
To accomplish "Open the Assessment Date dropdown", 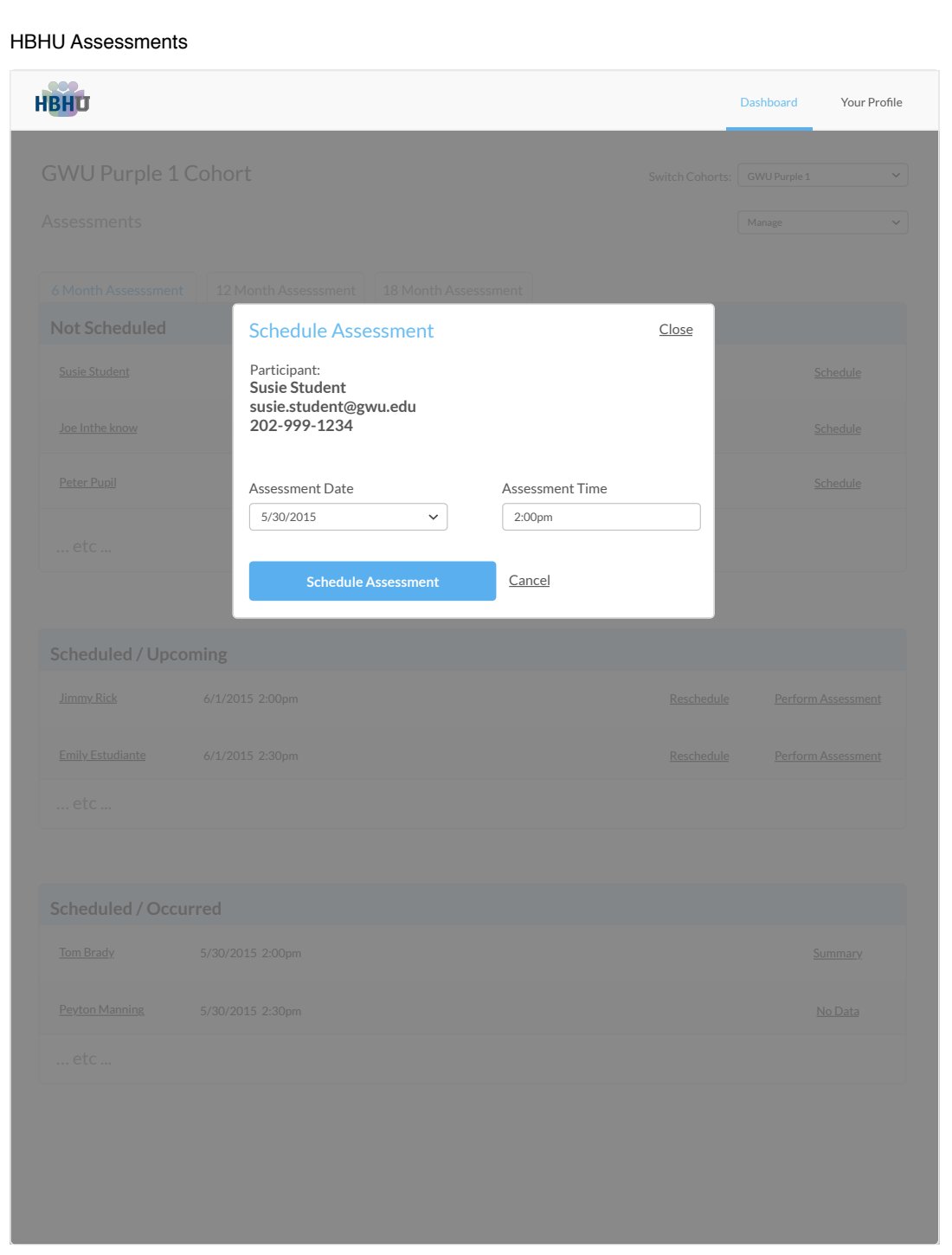I will [x=348, y=517].
